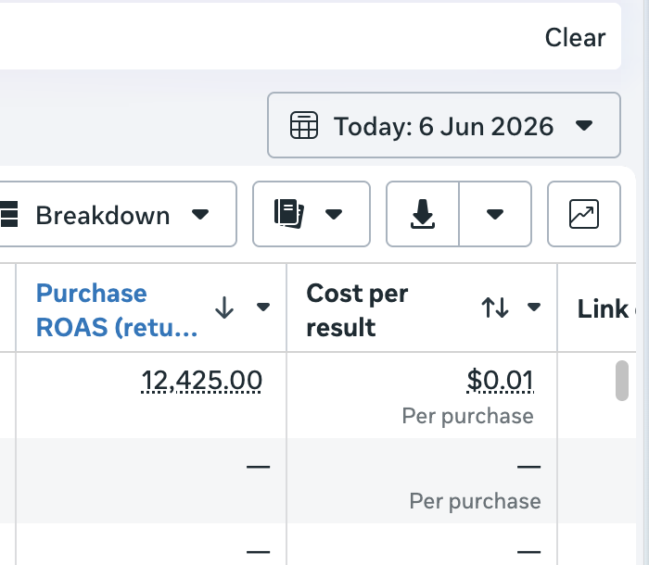Click the table vertical scrollbar thumb
Image resolution: width=649 pixels, height=565 pixels.
point(622,381)
